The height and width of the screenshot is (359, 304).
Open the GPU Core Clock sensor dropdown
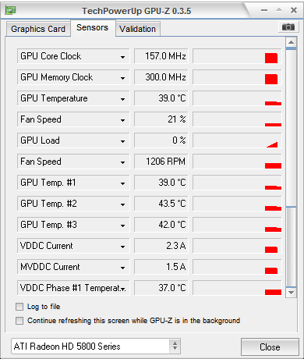122,57
